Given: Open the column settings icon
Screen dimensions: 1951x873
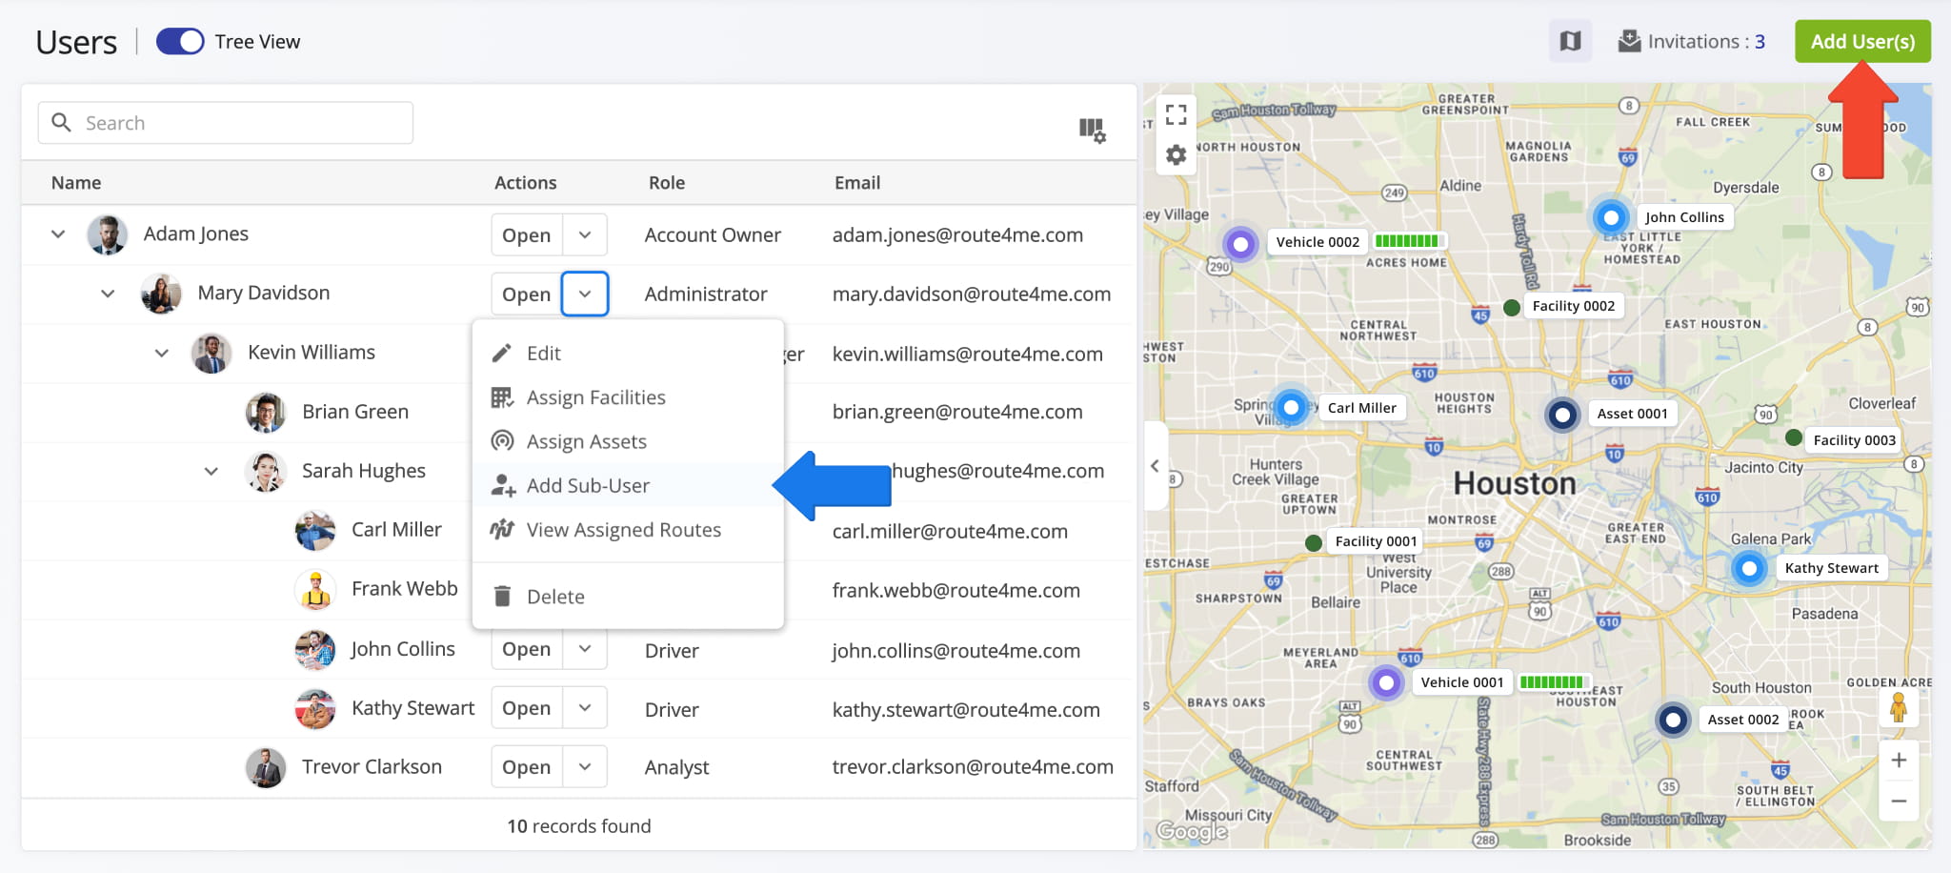Looking at the screenshot, I should 1092,130.
